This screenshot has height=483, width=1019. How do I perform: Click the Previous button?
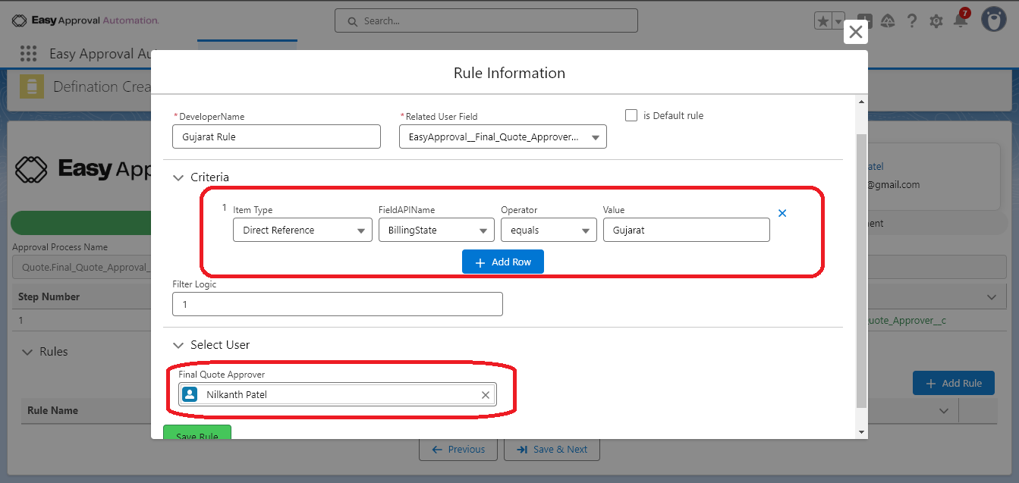[x=458, y=449]
